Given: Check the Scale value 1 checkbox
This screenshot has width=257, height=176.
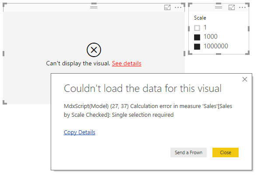Looking at the screenshot, I should pos(197,28).
